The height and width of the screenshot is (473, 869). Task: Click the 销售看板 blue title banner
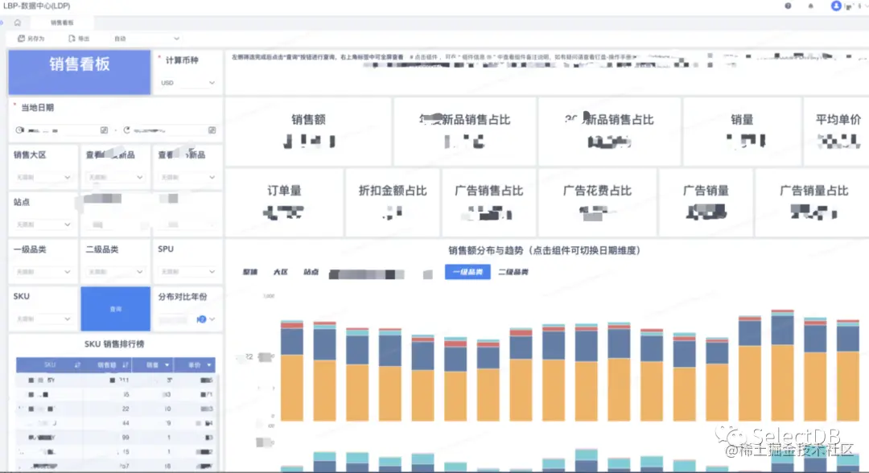click(79, 72)
